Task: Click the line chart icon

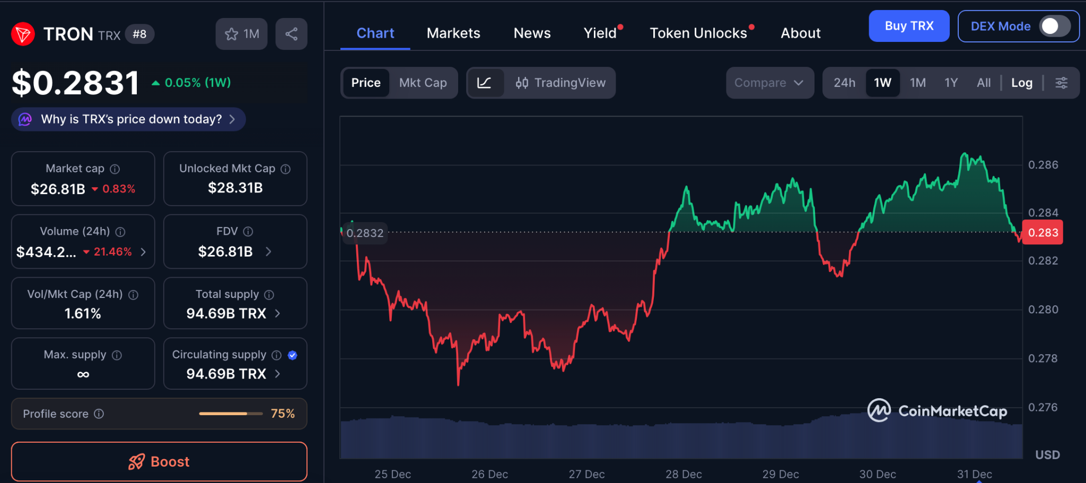Action: (484, 83)
